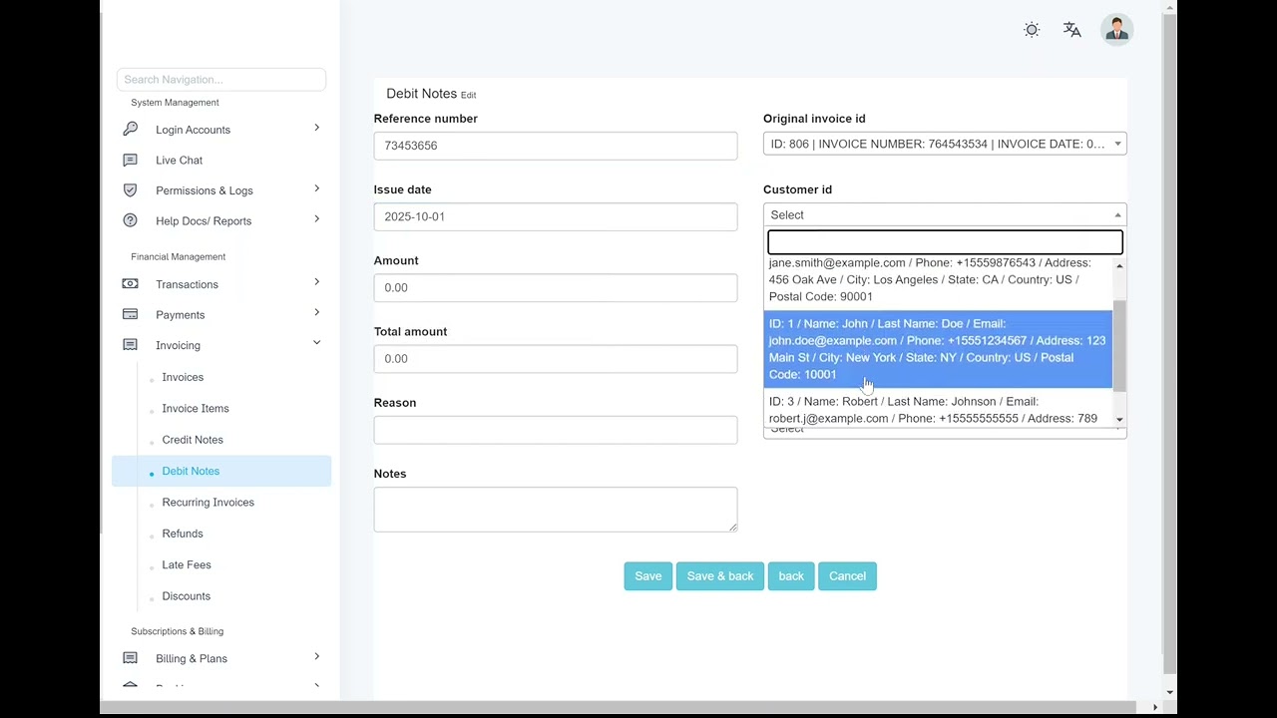Go to Invoices submenu item
Viewport: 1277px width, 718px height.
coord(183,377)
